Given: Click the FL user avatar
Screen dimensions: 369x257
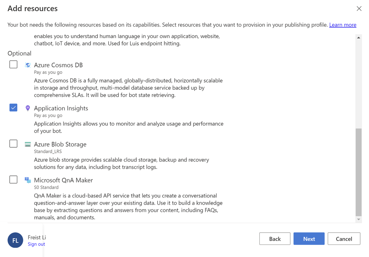Looking at the screenshot, I should click(16, 240).
